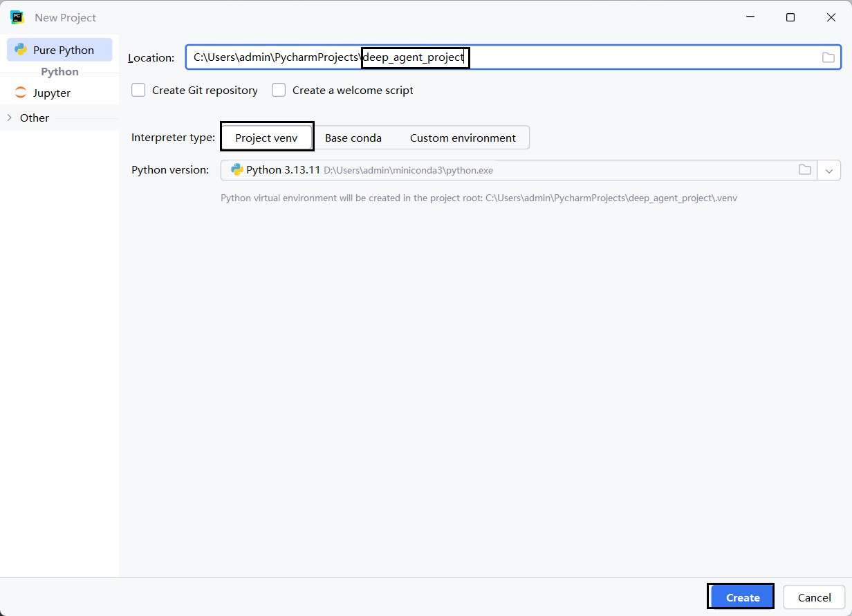This screenshot has width=852, height=616.
Task: Click the Python icon in version field
Action: click(237, 170)
